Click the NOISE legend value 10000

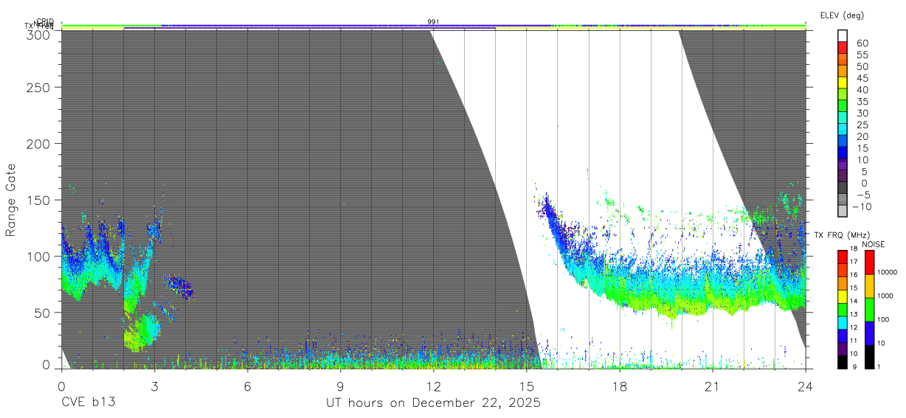888,273
